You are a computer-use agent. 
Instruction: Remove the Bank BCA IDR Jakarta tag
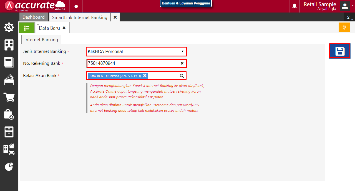point(145,76)
